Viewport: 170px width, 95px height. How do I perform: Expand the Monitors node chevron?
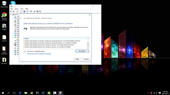(x=13, y=33)
